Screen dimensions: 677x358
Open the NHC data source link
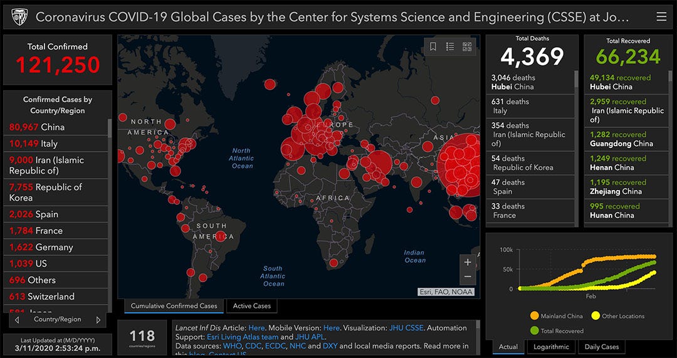pyautogui.click(x=298, y=346)
